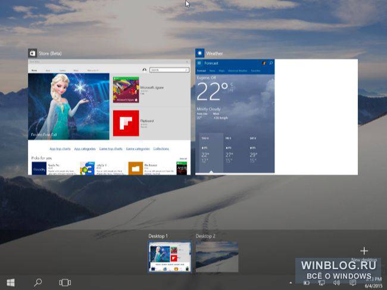This screenshot has width=387, height=290.
Task: Click the Store (Beta) title icon
Action: (32, 54)
